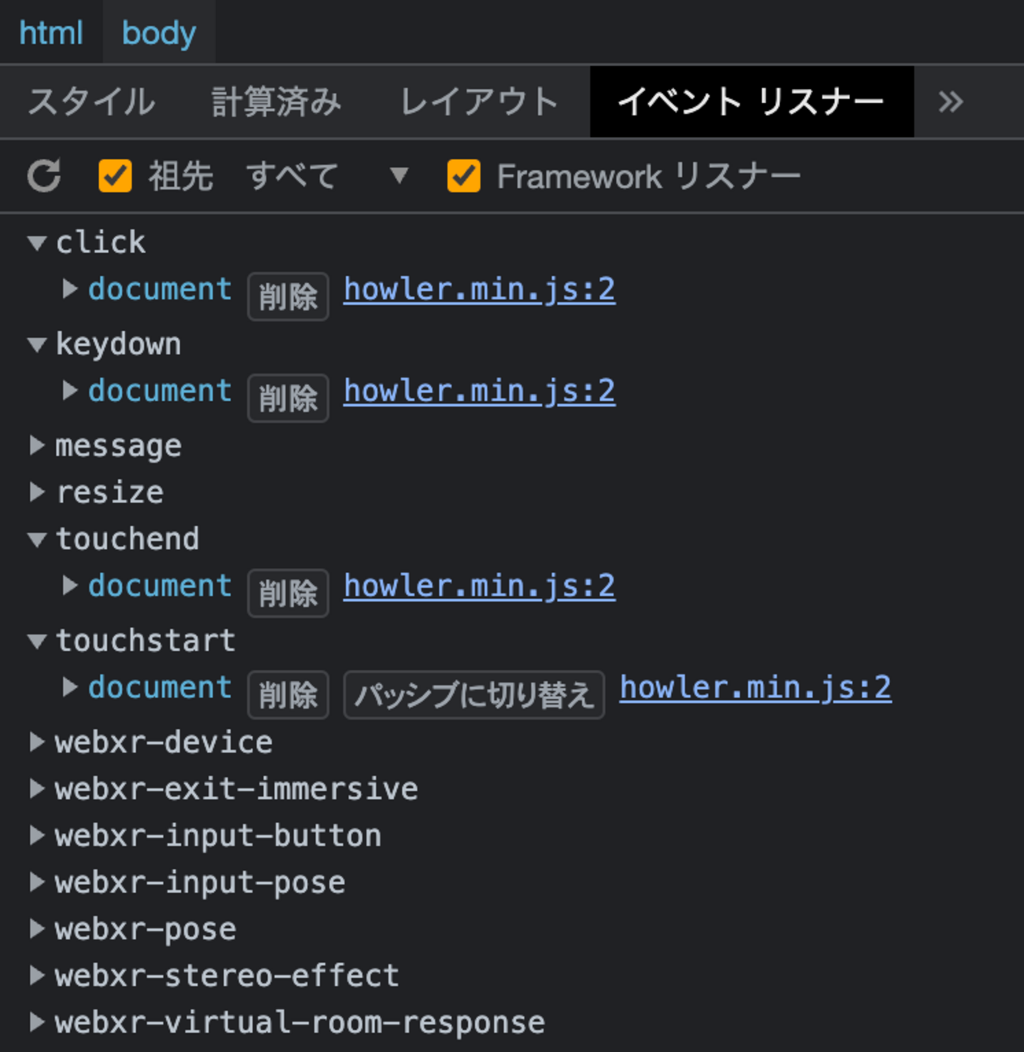1024x1052 pixels.
Task: Expand the message event listener group
Action: [x=36, y=446]
